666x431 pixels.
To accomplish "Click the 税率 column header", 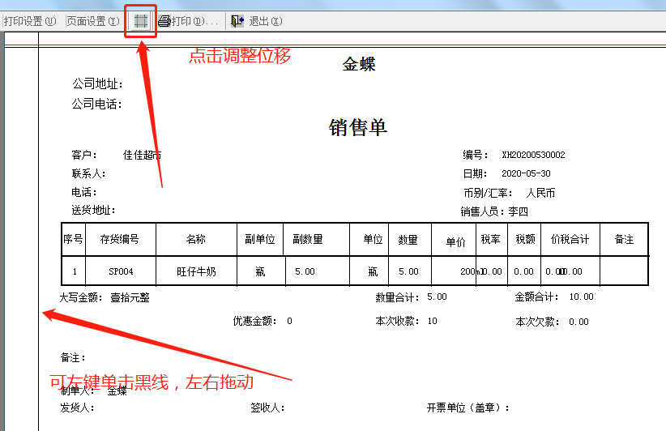I will pyautogui.click(x=490, y=240).
